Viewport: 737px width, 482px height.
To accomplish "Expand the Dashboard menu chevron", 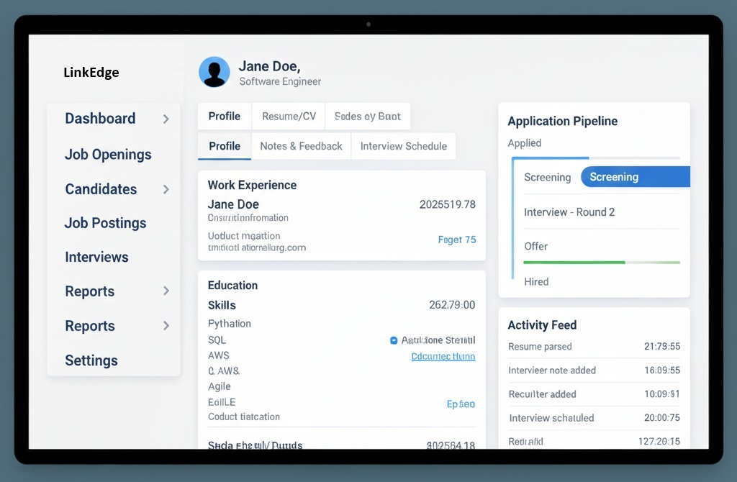I will [166, 119].
